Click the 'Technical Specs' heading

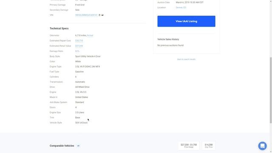tap(59, 28)
